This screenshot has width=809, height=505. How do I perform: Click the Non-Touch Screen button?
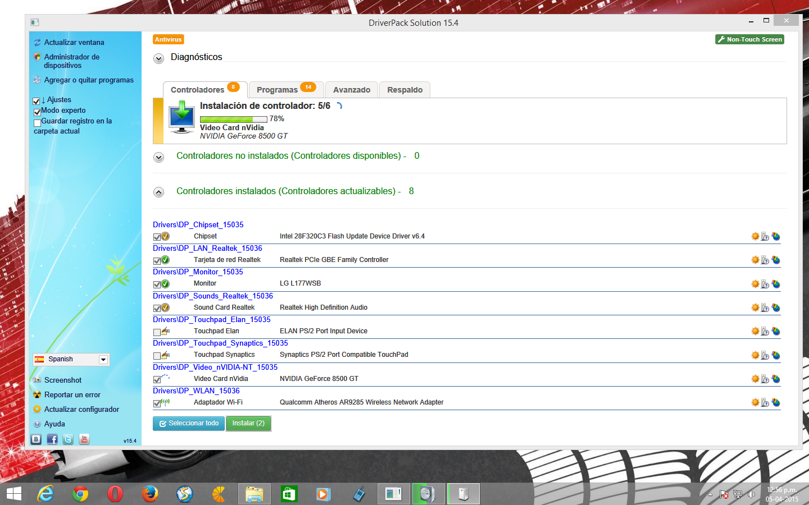pos(749,39)
